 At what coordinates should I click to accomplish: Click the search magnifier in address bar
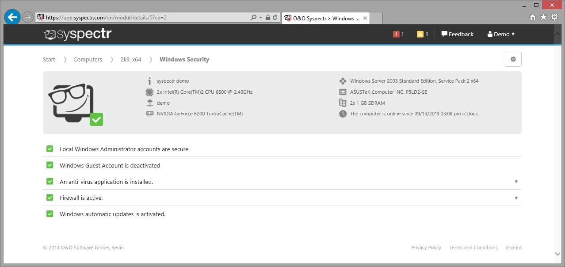(253, 18)
